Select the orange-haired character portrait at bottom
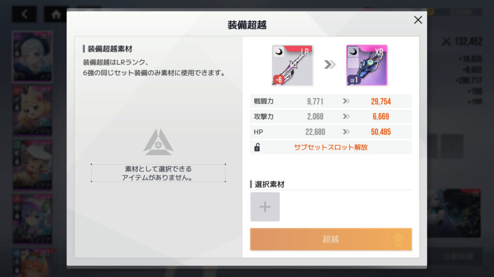Screen dimensions: 494x277 point(32,262)
